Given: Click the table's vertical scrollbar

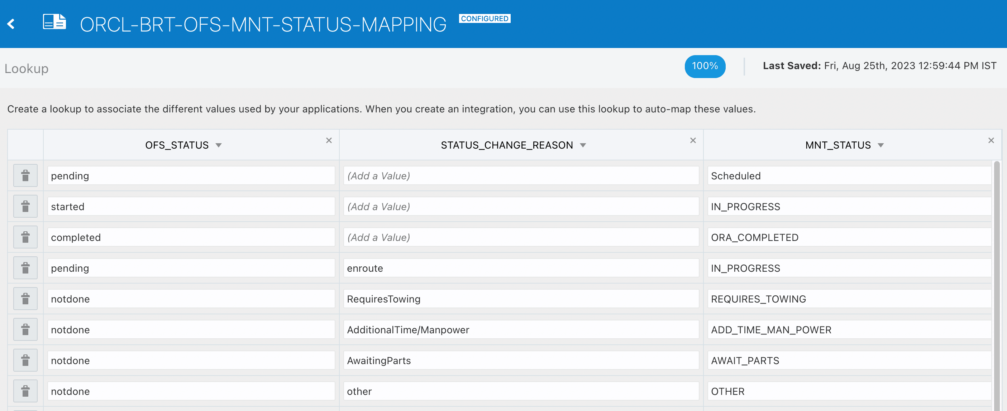Looking at the screenshot, I should pos(997,274).
